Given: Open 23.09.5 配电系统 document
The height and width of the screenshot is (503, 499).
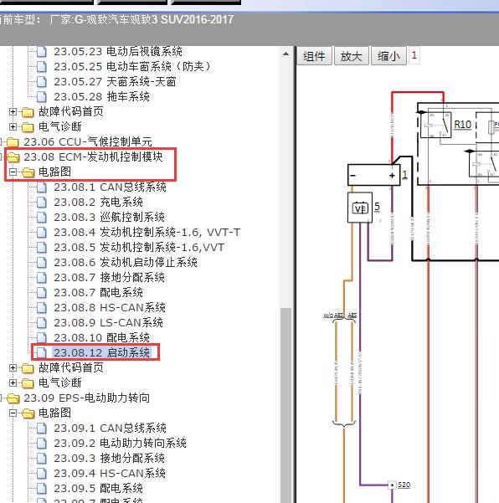Looking at the screenshot, I should point(98,488).
